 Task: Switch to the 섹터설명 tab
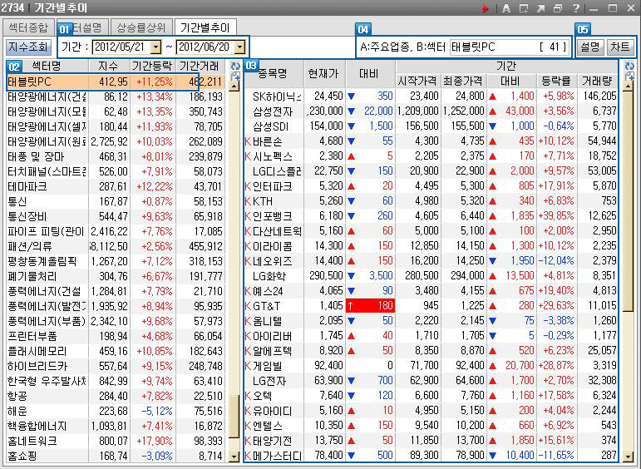click(82, 27)
